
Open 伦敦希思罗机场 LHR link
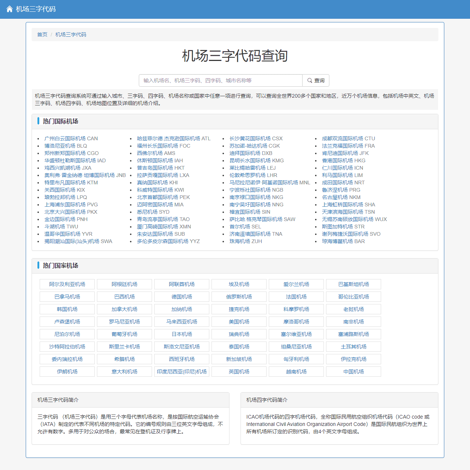click(253, 175)
